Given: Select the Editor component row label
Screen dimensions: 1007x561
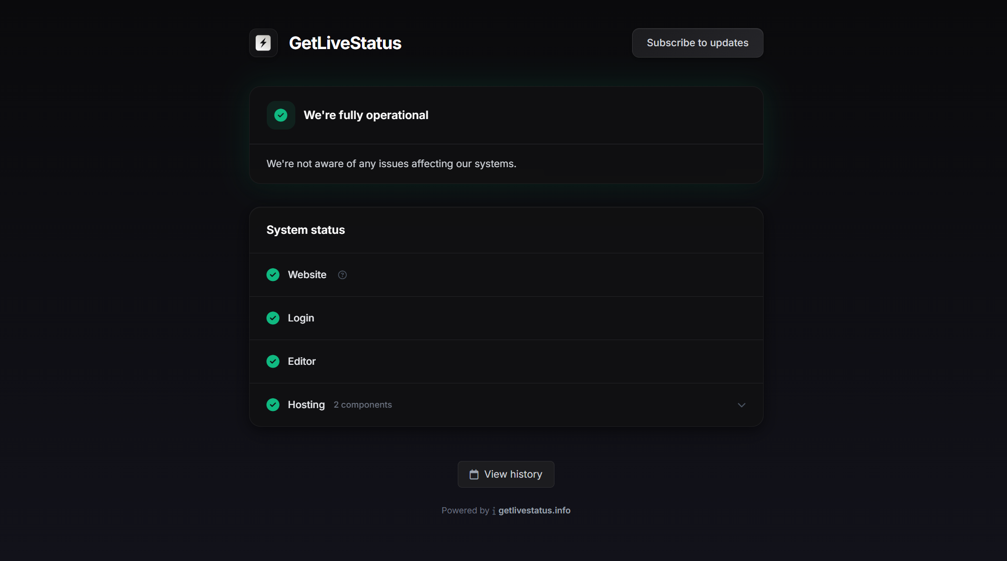Looking at the screenshot, I should point(302,361).
